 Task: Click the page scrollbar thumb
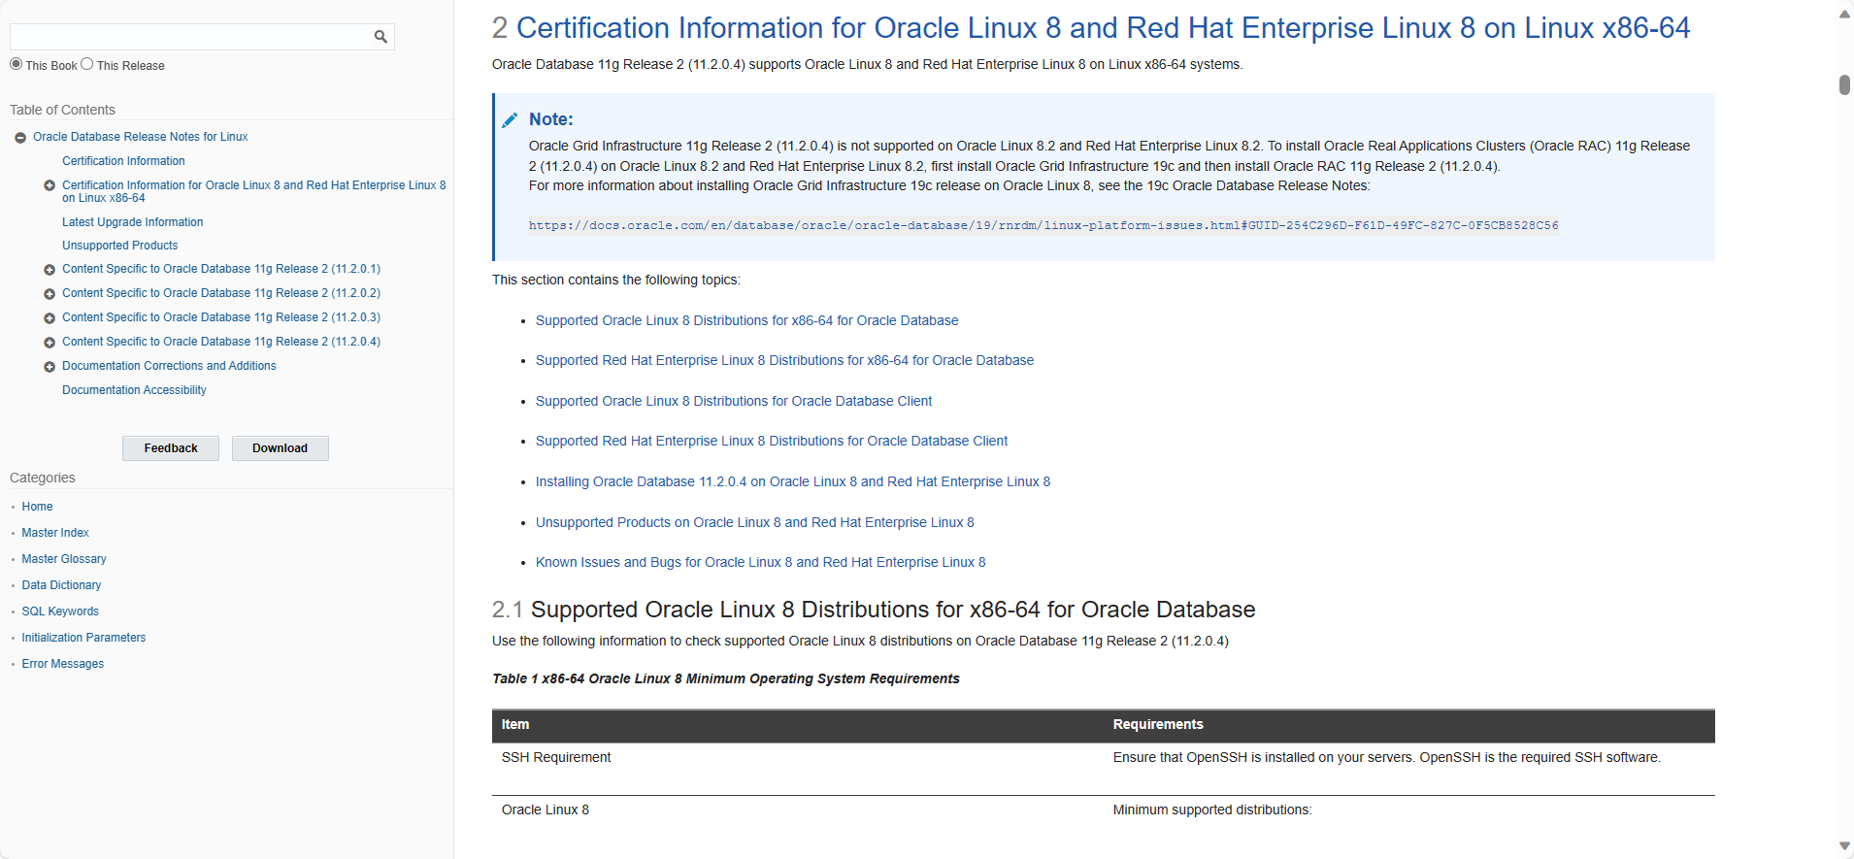point(1844,84)
